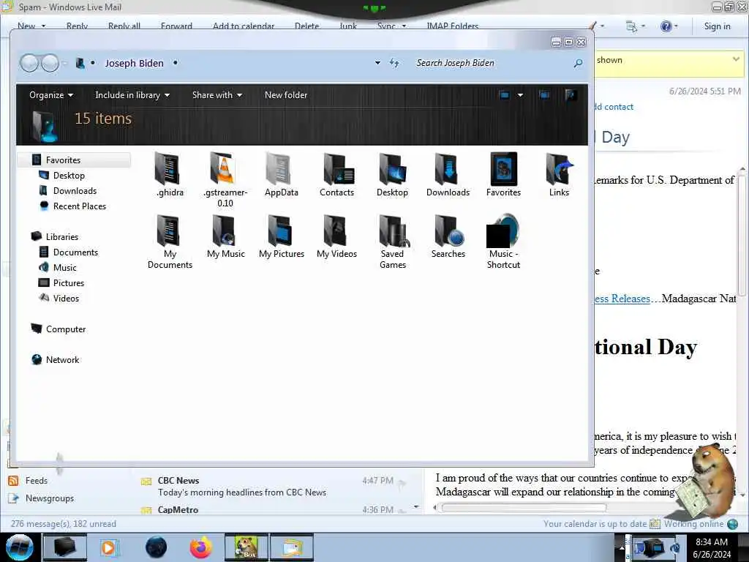This screenshot has width=749, height=562.
Task: Click Forward in Live Mail toolbar
Action: click(176, 26)
